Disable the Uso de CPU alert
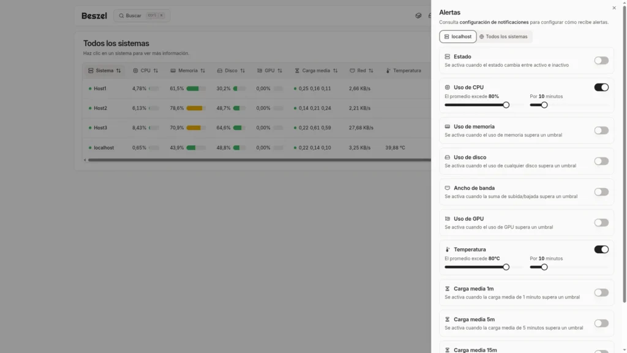The image size is (627, 353). click(601, 88)
